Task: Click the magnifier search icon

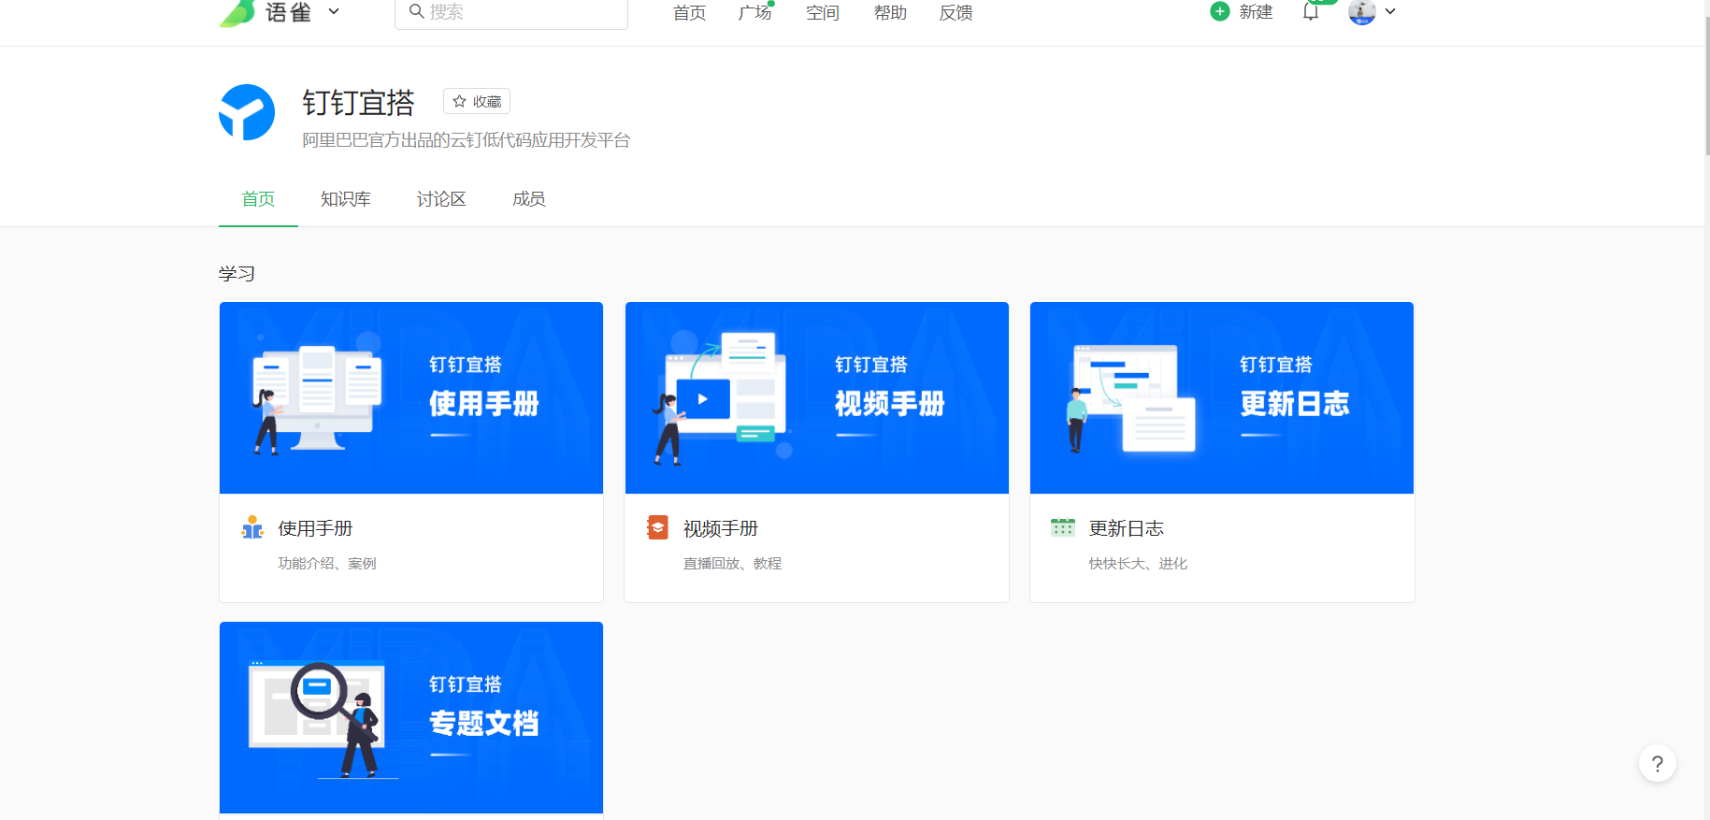Action: click(416, 11)
